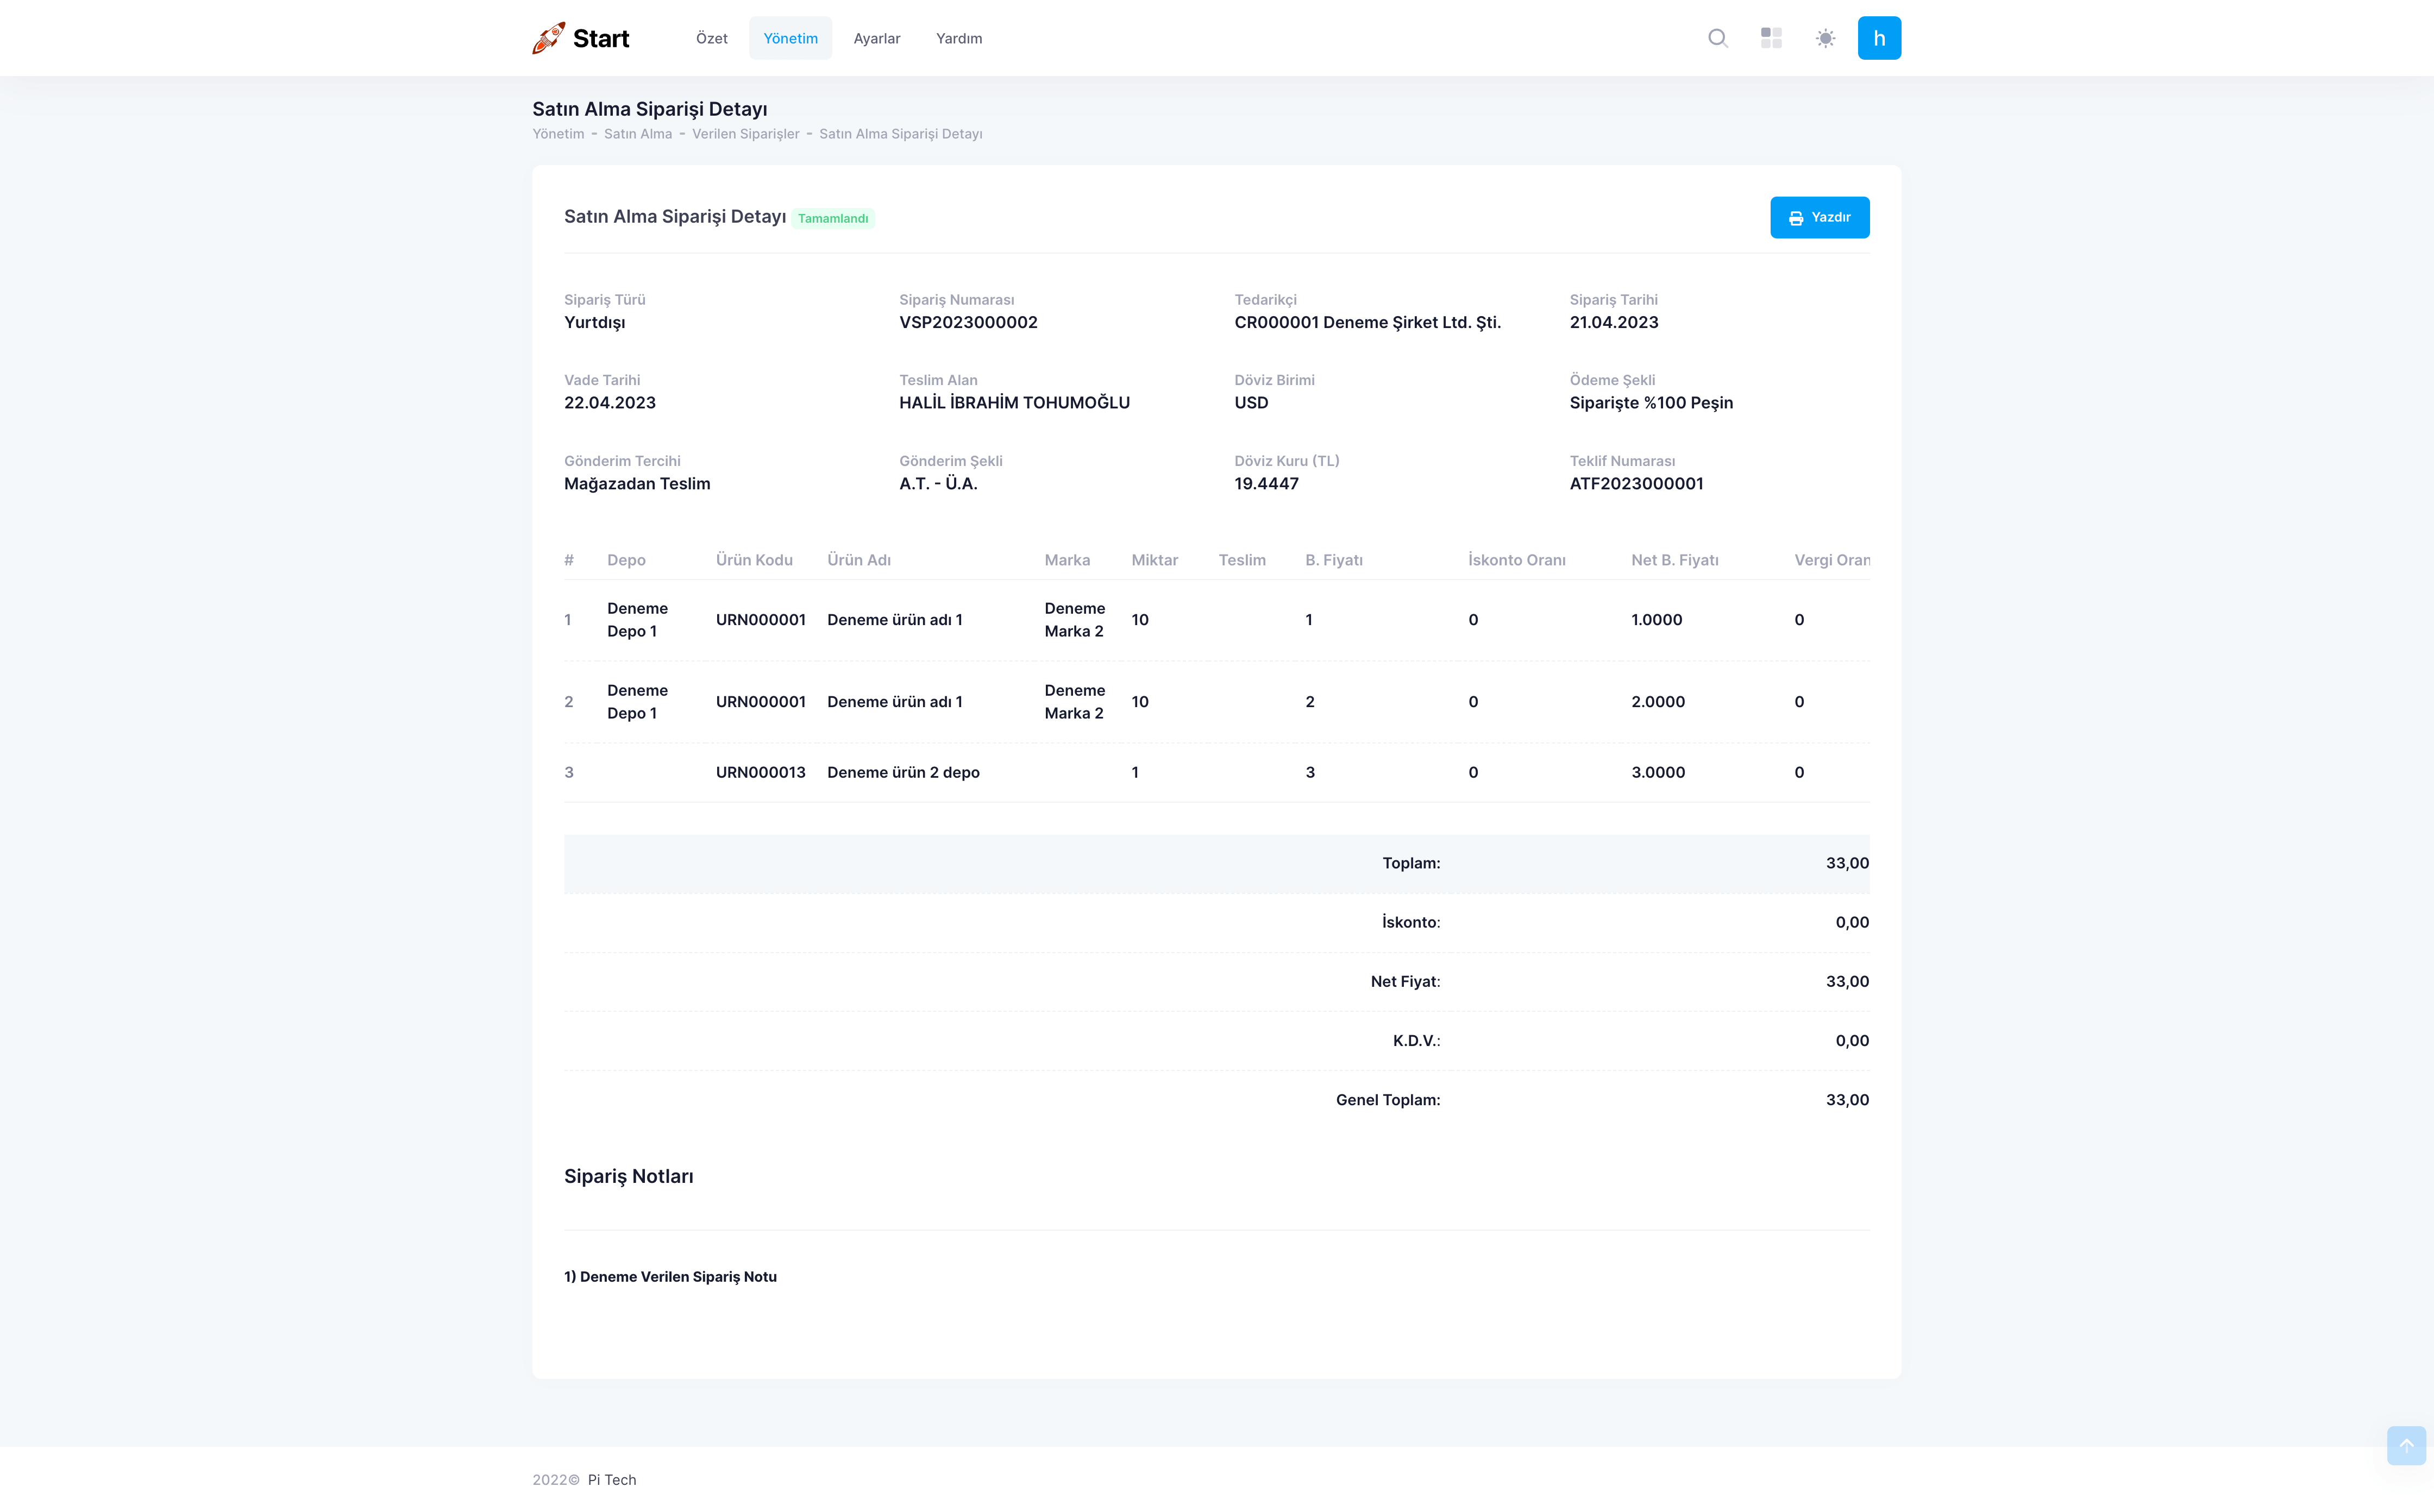The width and height of the screenshot is (2434, 1512).
Task: Go to Yönetim breadcrumb link
Action: 557,134
